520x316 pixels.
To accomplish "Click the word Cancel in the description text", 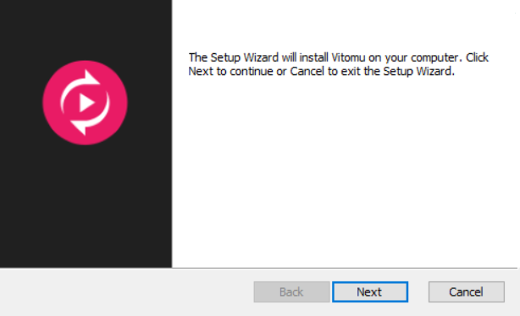I will pos(307,72).
